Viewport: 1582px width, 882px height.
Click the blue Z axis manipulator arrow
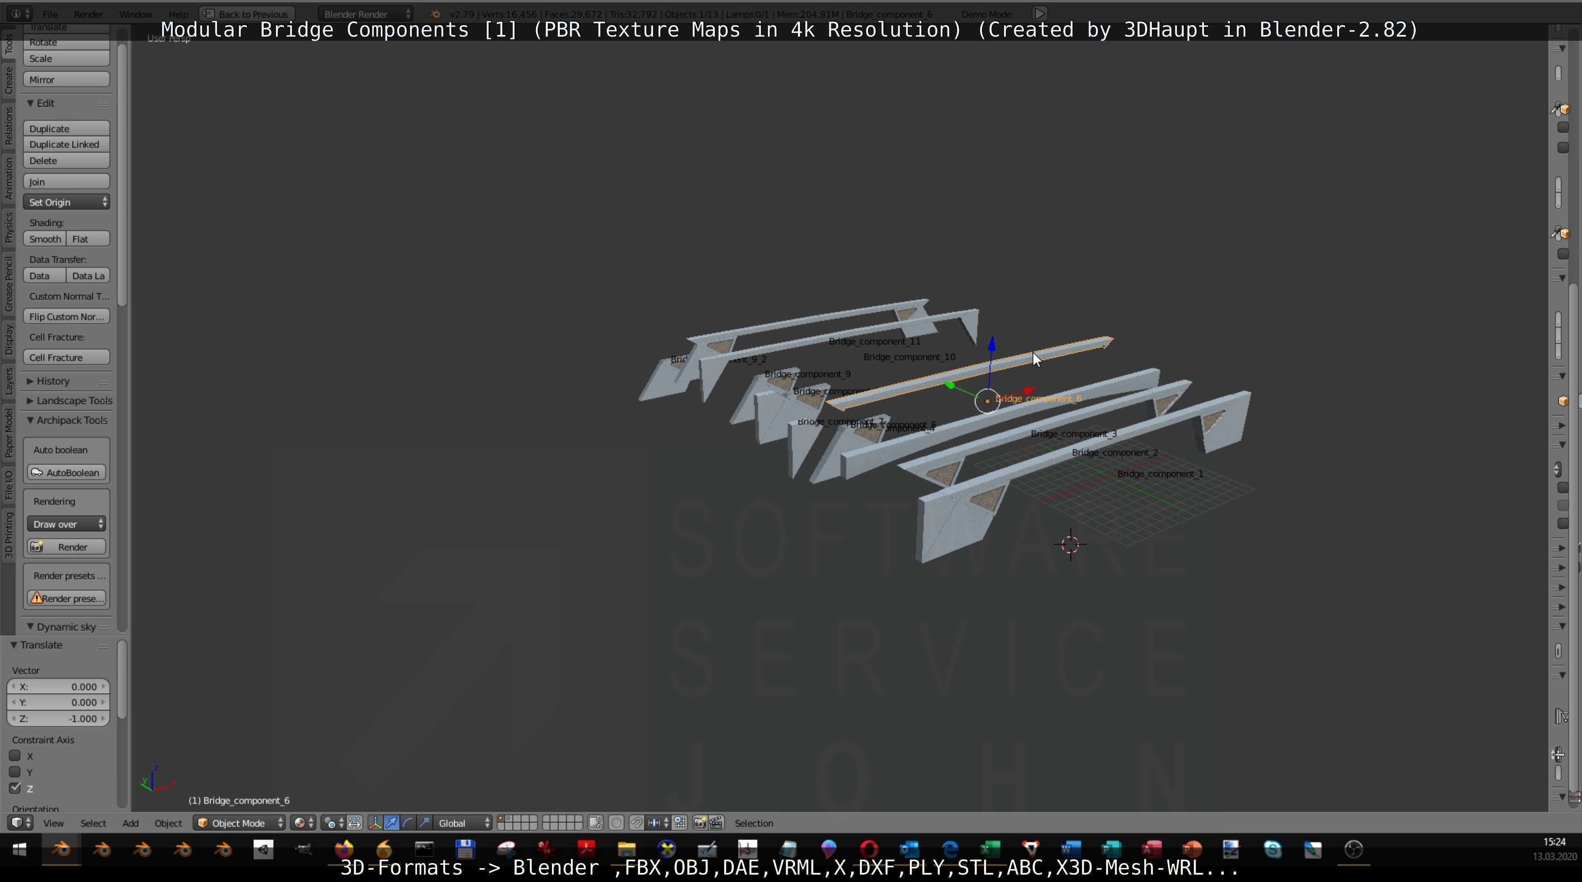click(x=992, y=344)
